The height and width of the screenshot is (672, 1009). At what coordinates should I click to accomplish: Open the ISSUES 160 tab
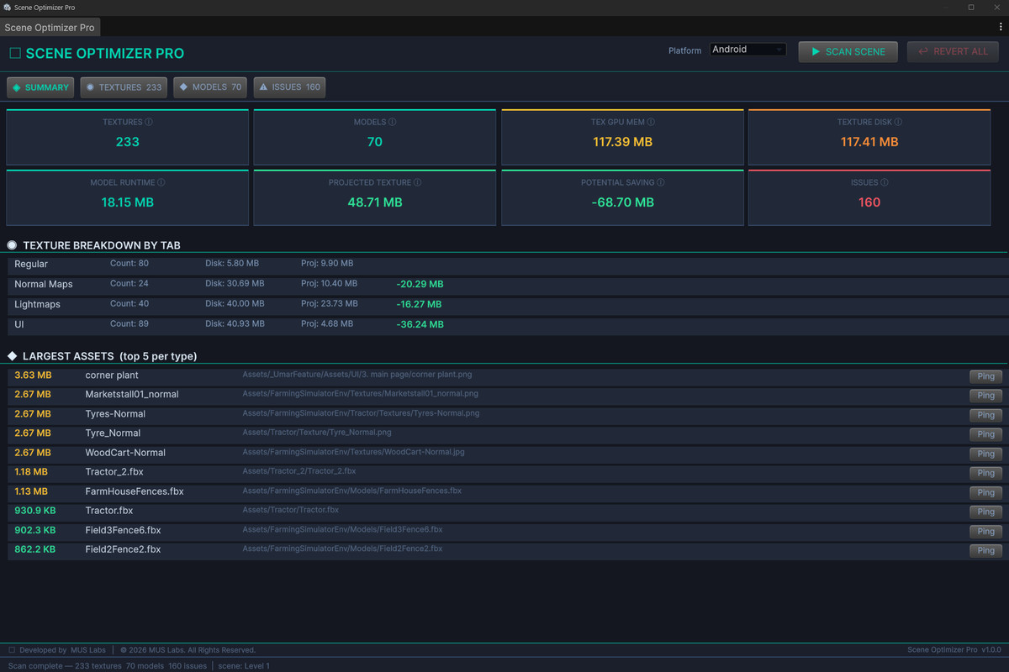click(x=289, y=87)
